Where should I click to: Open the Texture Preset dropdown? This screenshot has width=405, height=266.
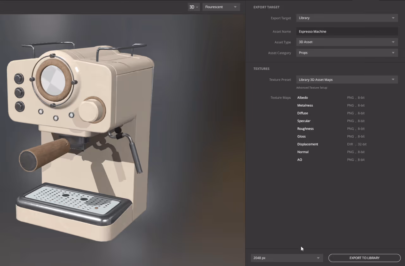[347, 79]
